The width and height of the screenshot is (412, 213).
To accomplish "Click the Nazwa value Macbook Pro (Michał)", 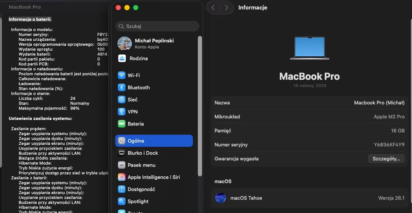I will pos(379,102).
